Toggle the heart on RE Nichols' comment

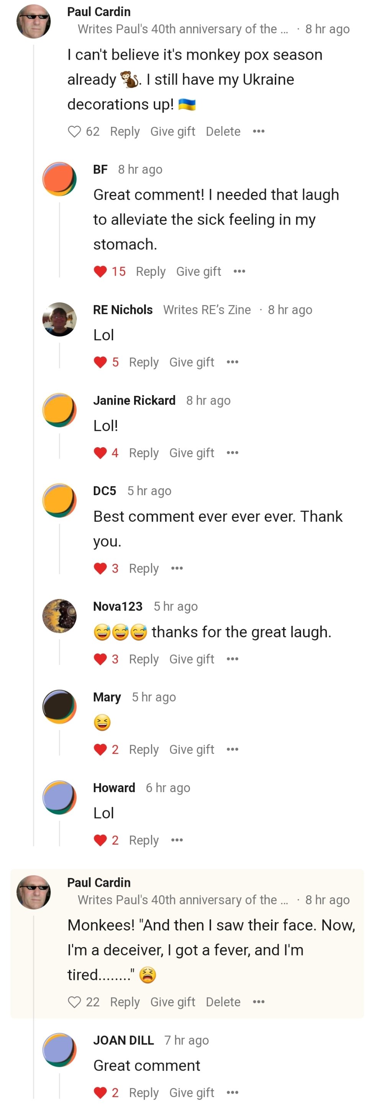(100, 362)
